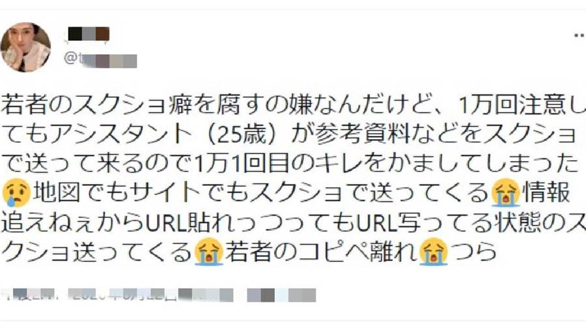Open the blurred @ handle under the name

click(100, 60)
